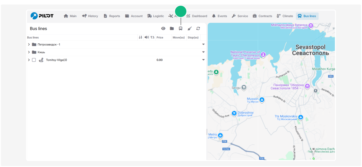Open the Main tab

70,16
